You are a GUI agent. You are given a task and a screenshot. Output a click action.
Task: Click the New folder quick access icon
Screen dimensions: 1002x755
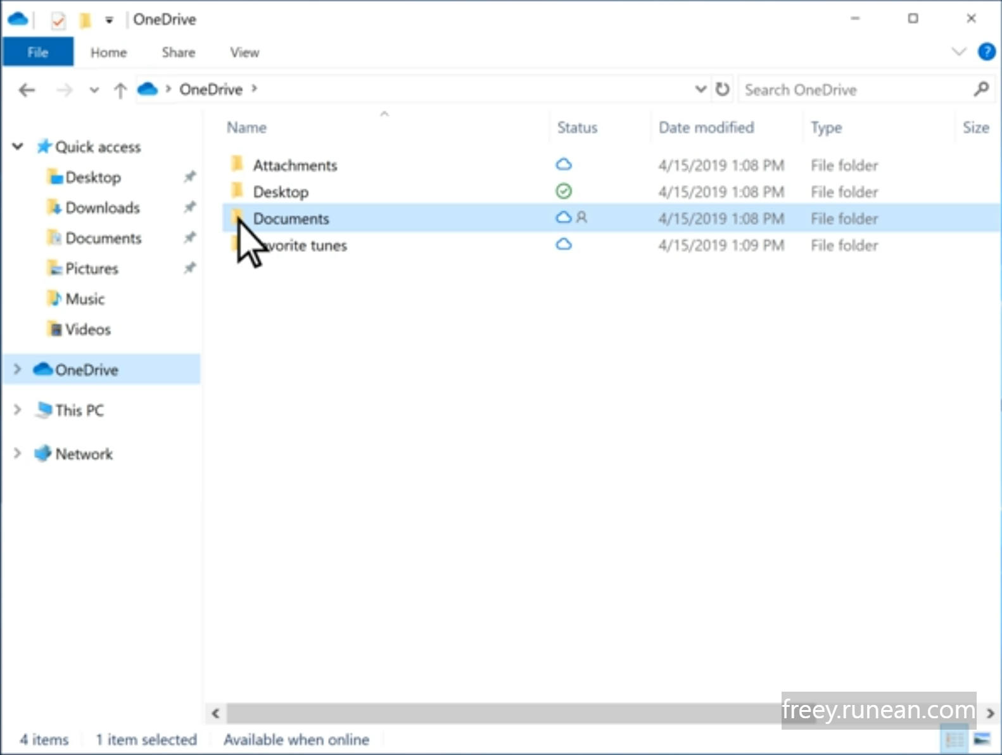tap(85, 21)
